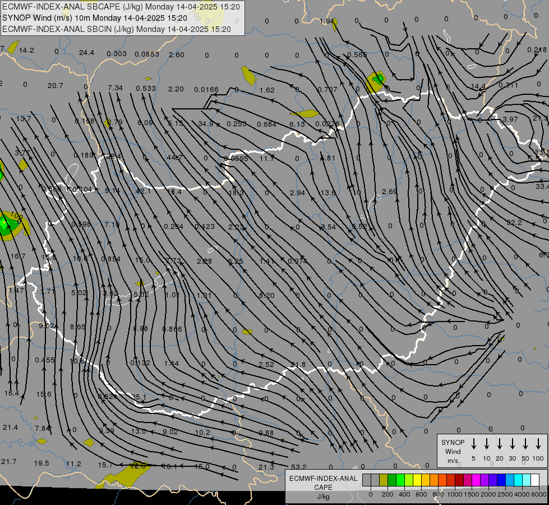Click the map value 18.3

point(236,193)
